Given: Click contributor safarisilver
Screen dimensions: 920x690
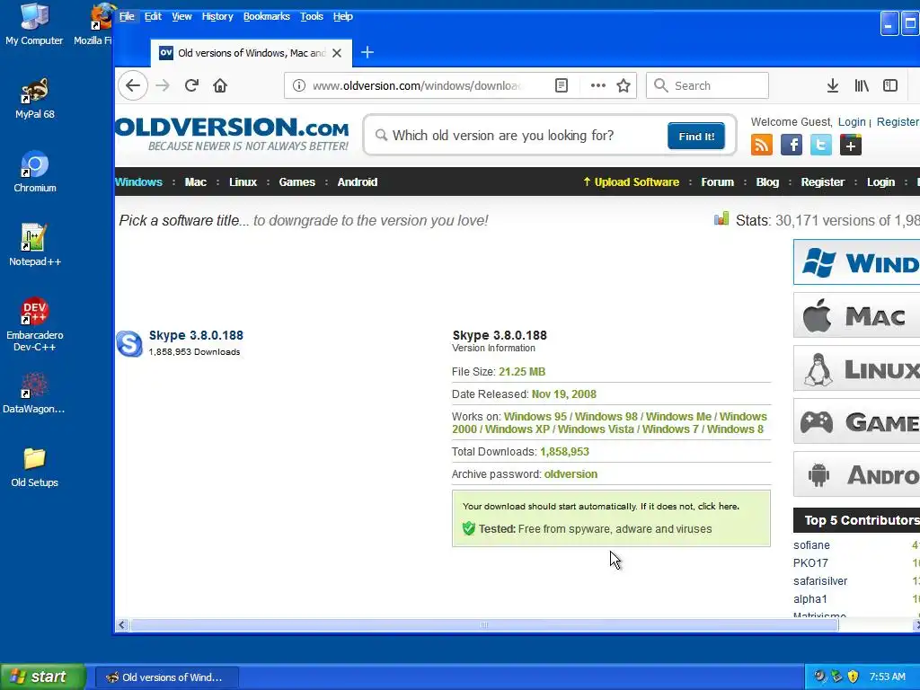Looking at the screenshot, I should pos(820,581).
